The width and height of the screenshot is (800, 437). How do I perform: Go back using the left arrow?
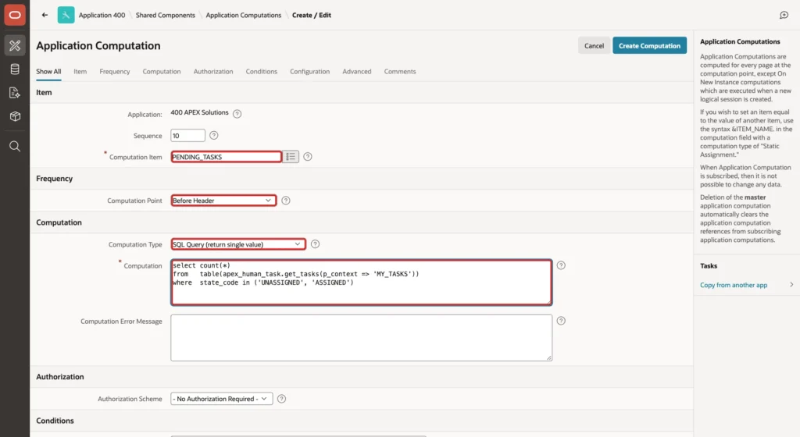[x=45, y=15]
